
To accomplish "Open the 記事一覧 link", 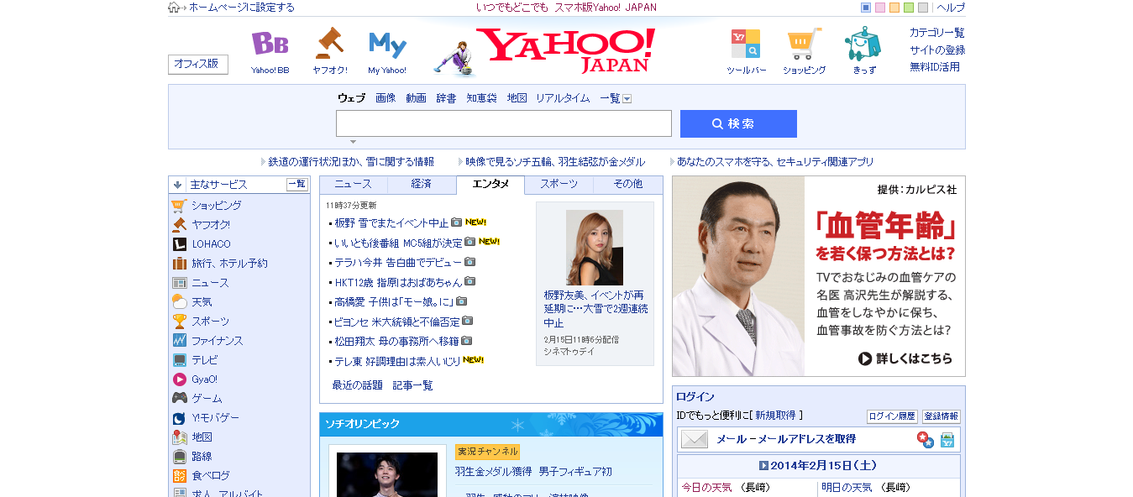I will coord(412,385).
